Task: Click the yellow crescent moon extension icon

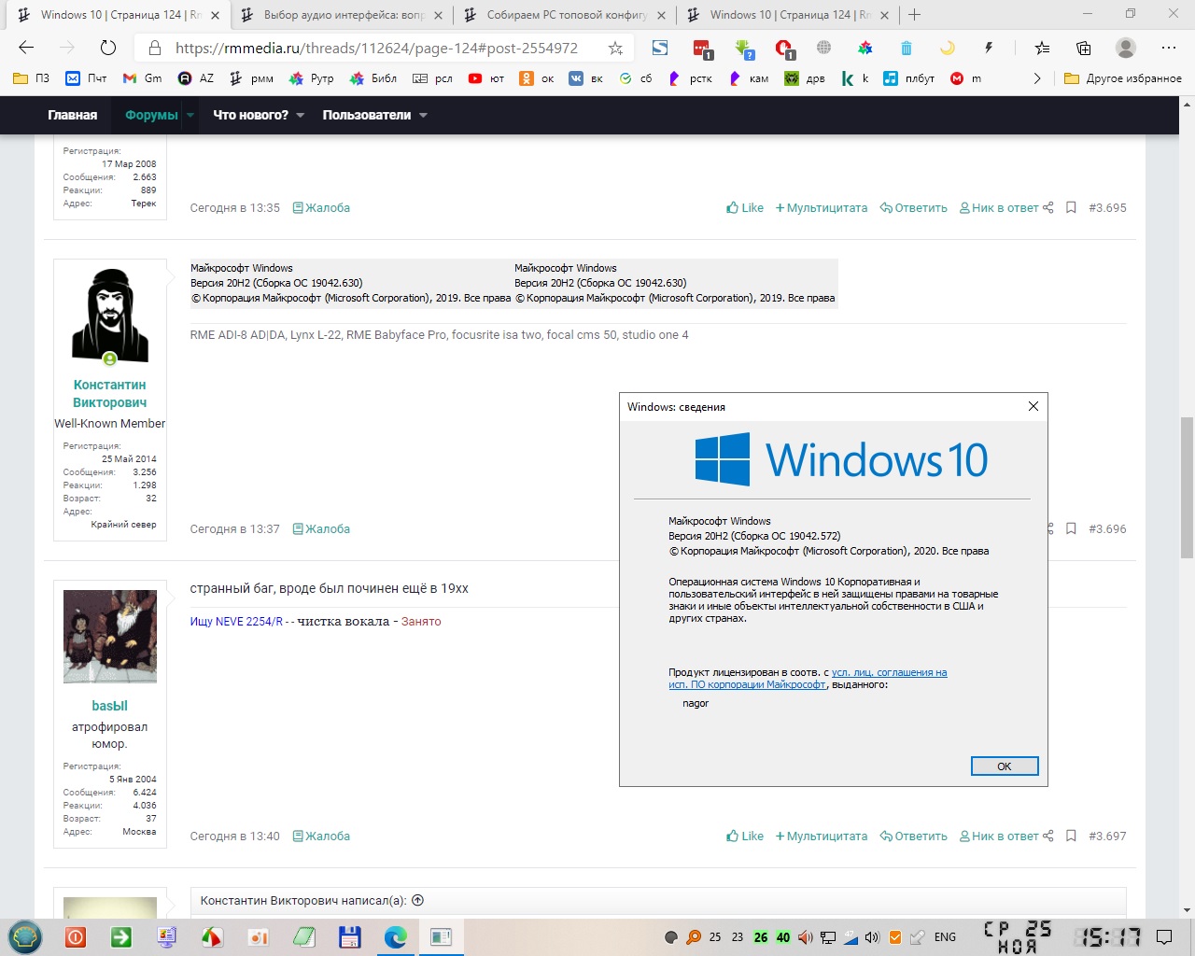Action: pos(948,48)
